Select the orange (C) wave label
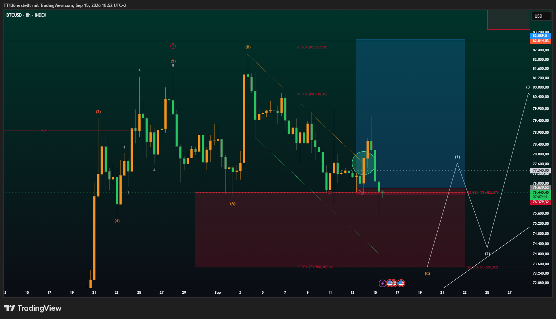This screenshot has height=319, width=556. [x=427, y=273]
